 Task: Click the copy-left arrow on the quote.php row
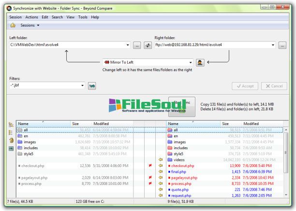(x=161, y=190)
